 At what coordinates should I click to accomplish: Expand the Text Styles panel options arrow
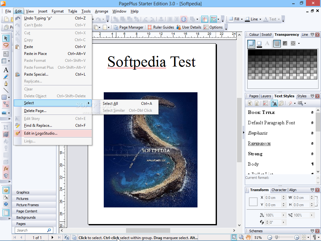[x=312, y=96]
